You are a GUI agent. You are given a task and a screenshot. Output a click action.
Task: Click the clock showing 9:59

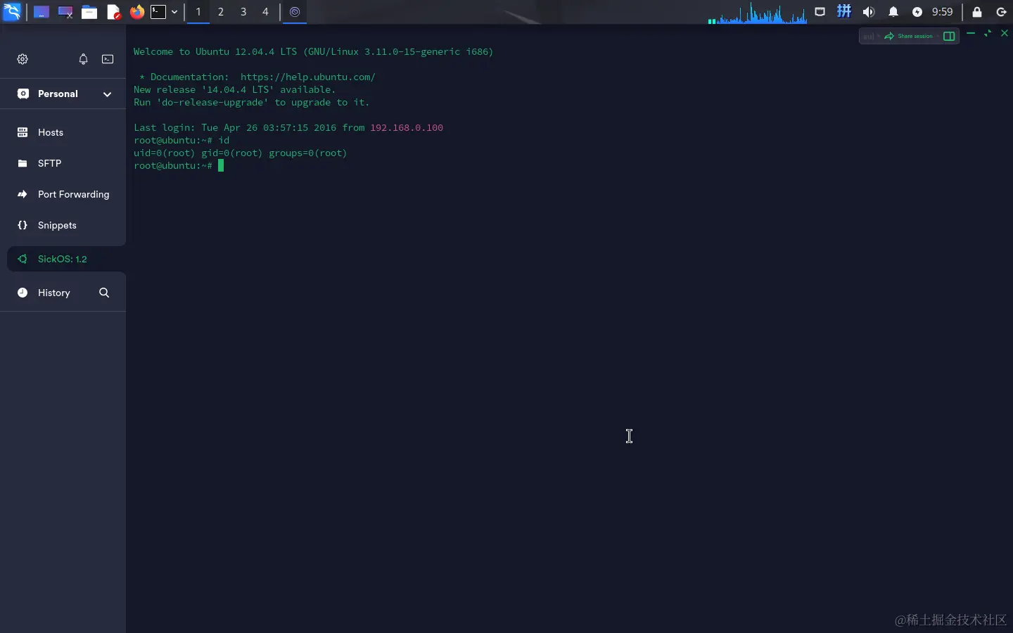tap(942, 12)
